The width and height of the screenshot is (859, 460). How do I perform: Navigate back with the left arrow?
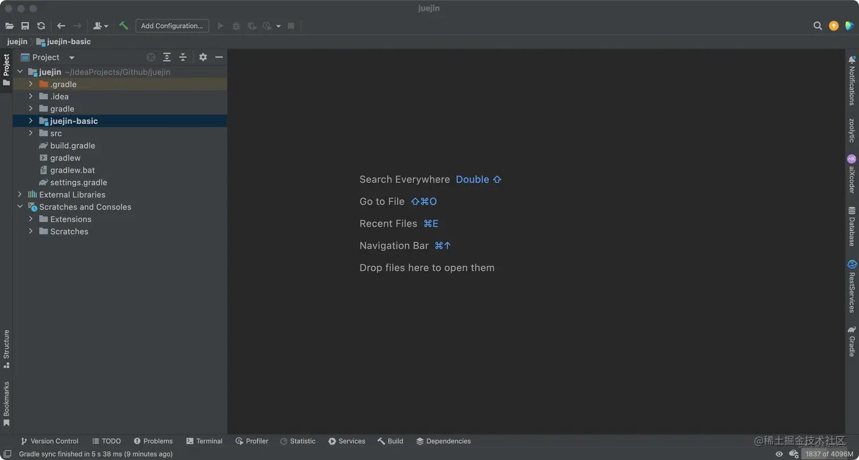tap(61, 26)
